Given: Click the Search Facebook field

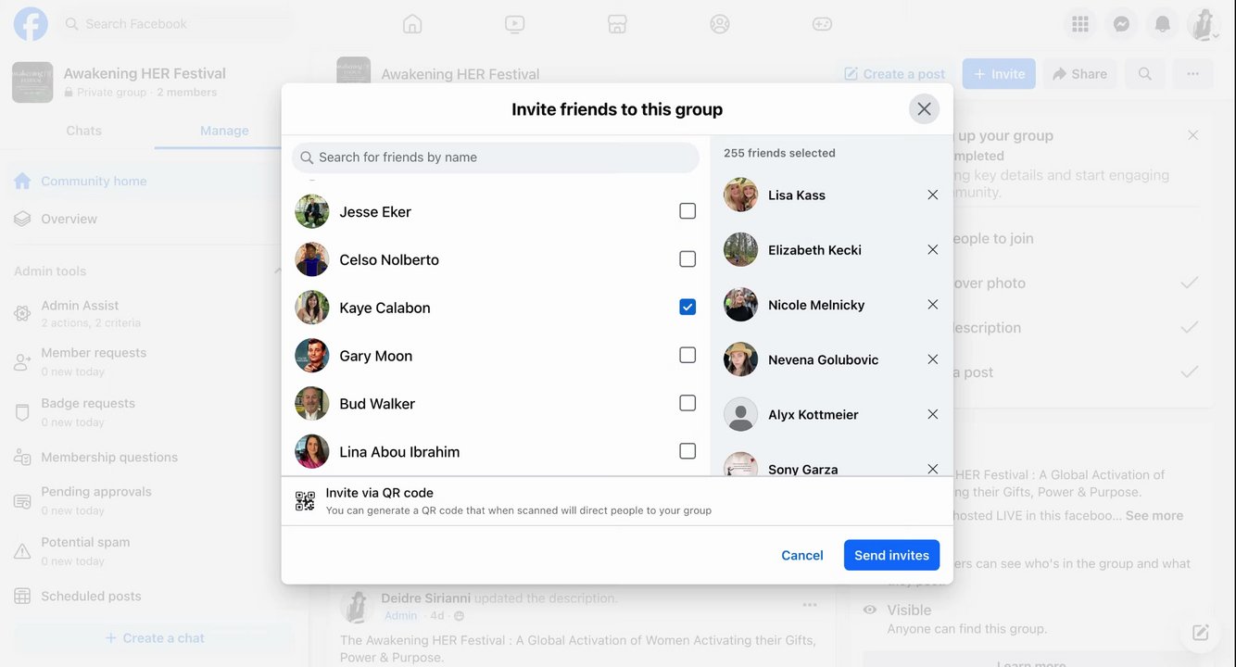Looking at the screenshot, I should pyautogui.click(x=176, y=24).
